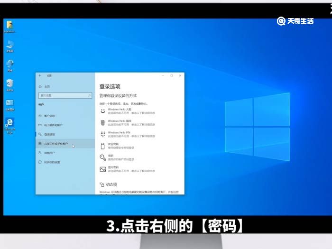Select the 回收站 Recycle Bin desktop icon
332x249 pixels.
[x=10, y=85]
